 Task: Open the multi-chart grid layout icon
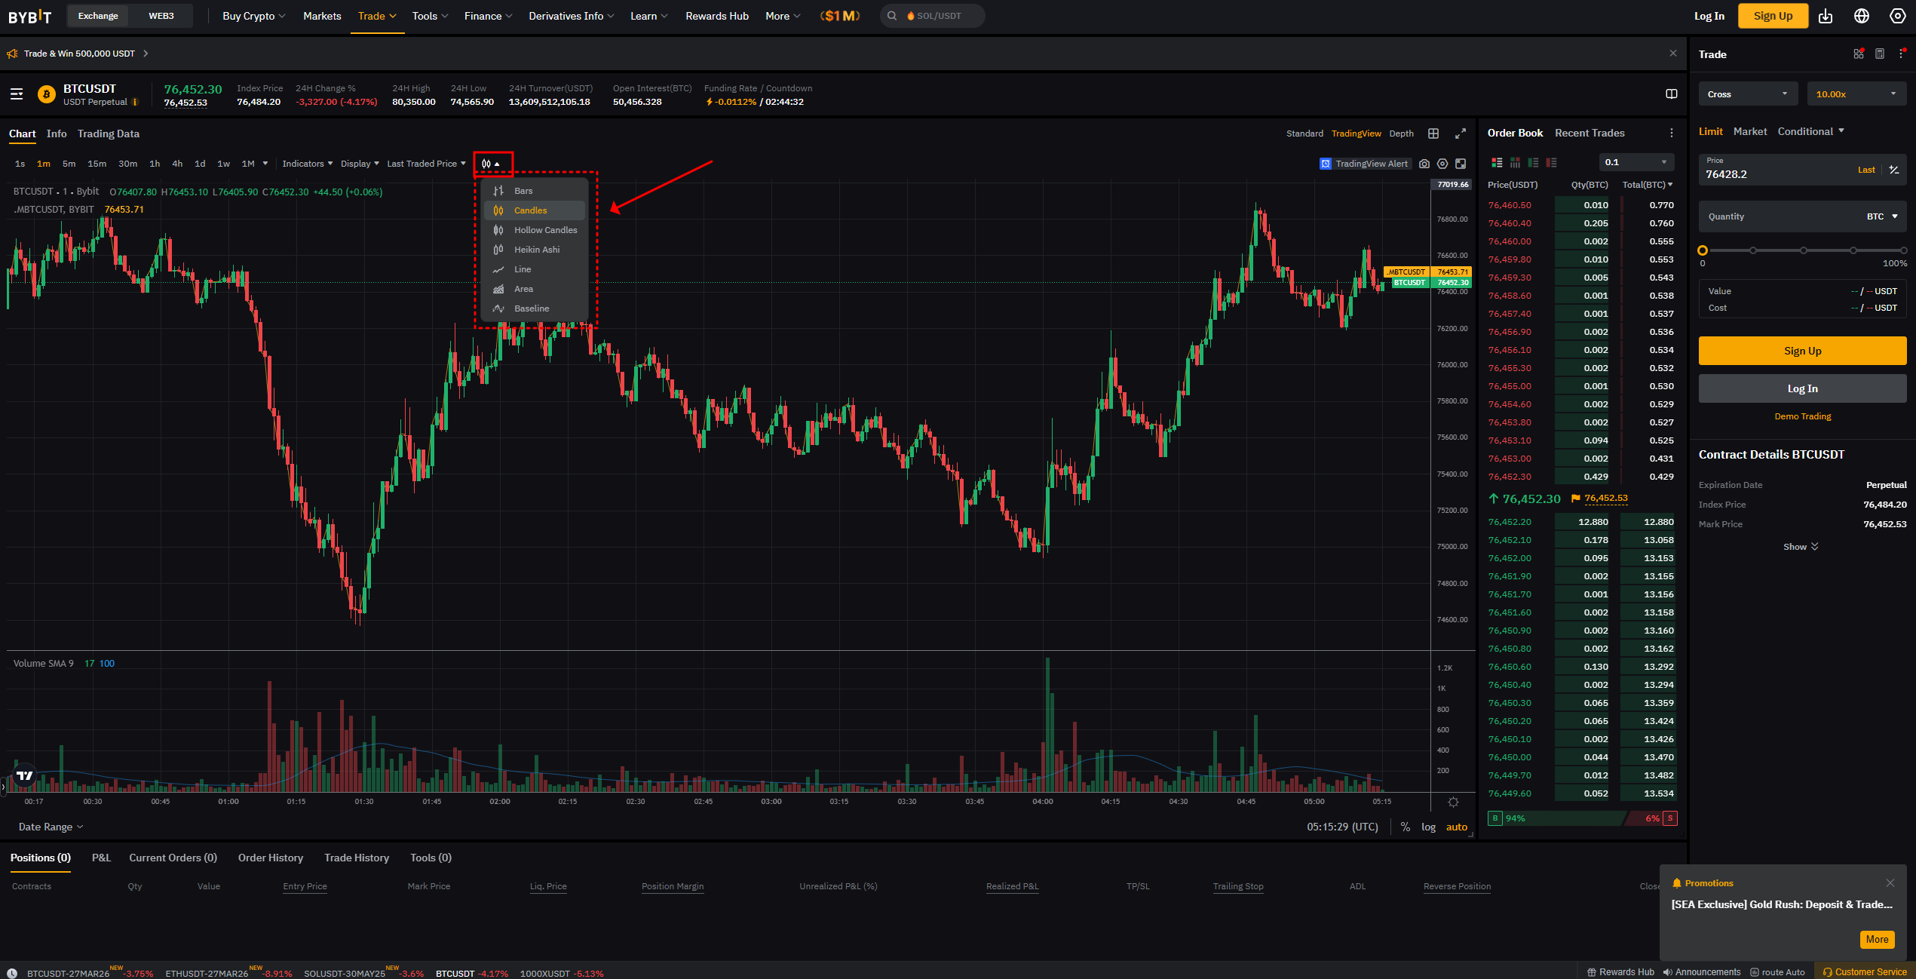click(1433, 133)
